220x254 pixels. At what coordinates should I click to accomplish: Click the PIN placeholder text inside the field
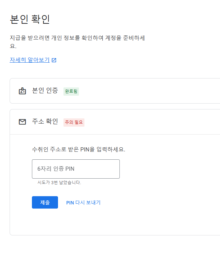coord(56,169)
